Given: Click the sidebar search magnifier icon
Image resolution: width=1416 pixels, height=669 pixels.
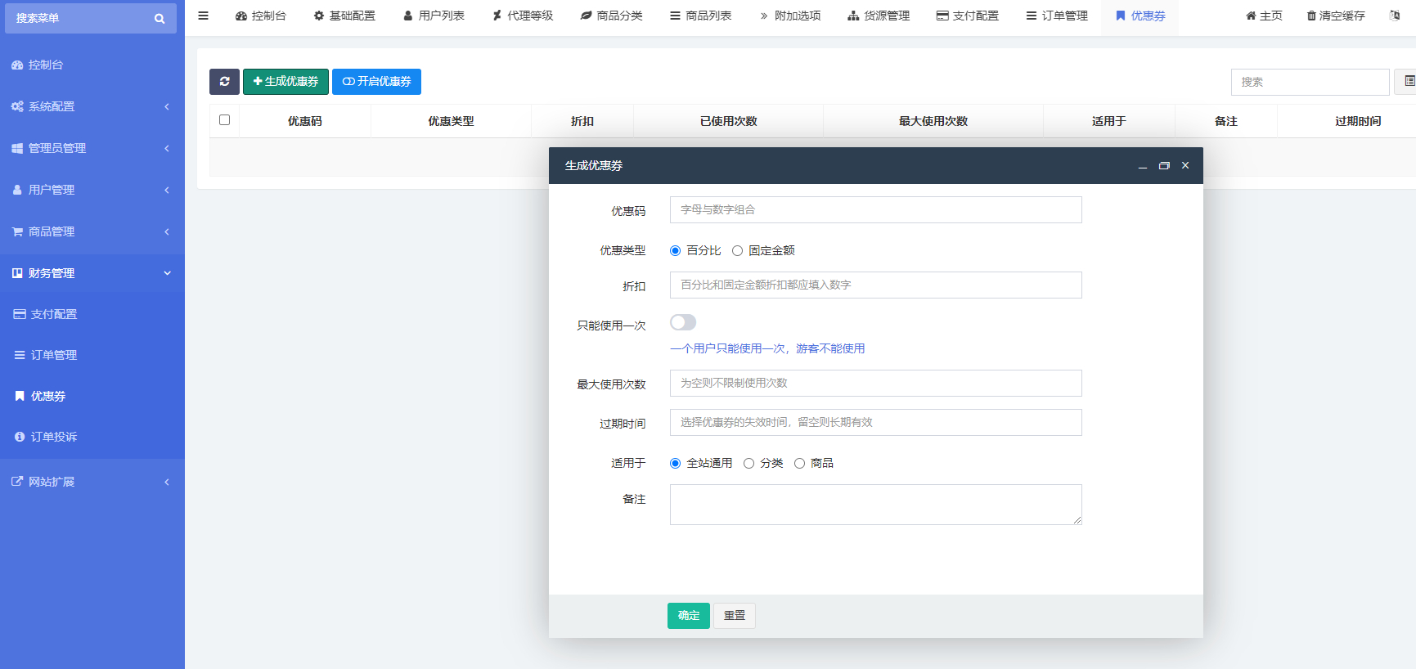Looking at the screenshot, I should pyautogui.click(x=160, y=19).
